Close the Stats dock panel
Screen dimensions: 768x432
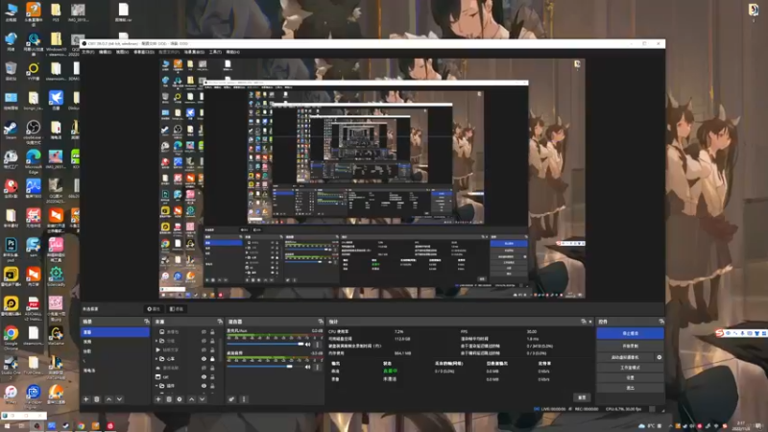pos(590,322)
